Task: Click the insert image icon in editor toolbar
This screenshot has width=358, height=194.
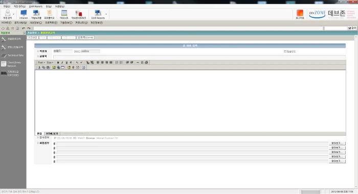Action: [x=54, y=68]
